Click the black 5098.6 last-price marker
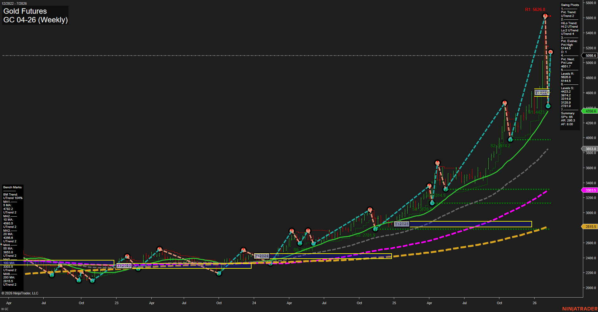 [590, 55]
